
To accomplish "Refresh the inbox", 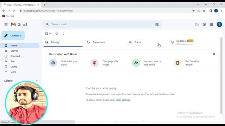I will [x=57, y=34].
